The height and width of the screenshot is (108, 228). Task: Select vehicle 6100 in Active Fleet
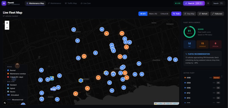click(202, 78)
